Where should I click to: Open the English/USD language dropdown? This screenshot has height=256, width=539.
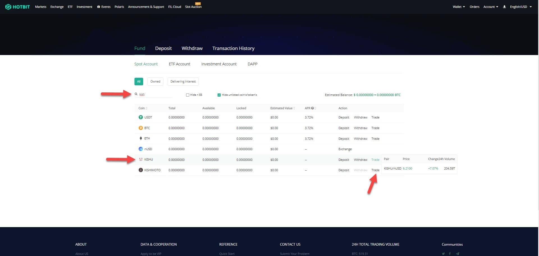[521, 7]
